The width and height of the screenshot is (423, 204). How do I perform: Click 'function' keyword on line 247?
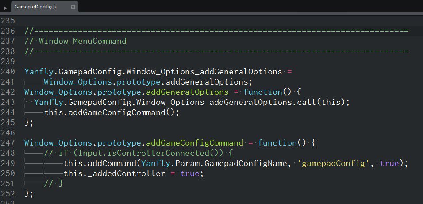277,143
